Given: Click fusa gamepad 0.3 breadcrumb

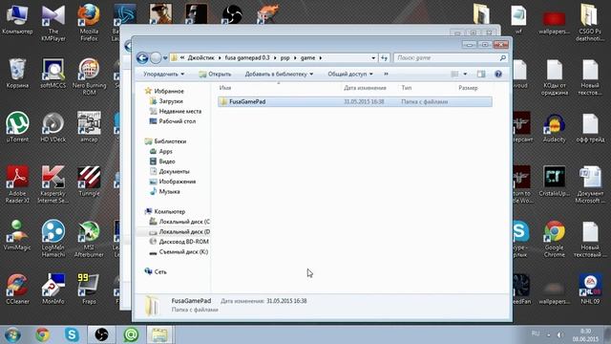Looking at the screenshot, I should click(247, 58).
